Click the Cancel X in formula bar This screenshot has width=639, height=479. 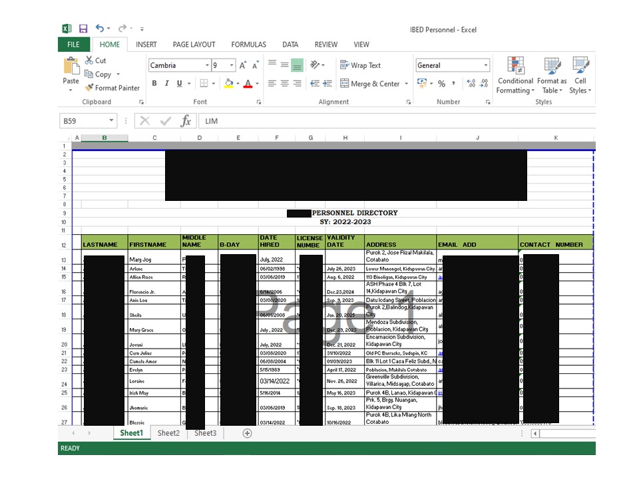click(x=144, y=120)
